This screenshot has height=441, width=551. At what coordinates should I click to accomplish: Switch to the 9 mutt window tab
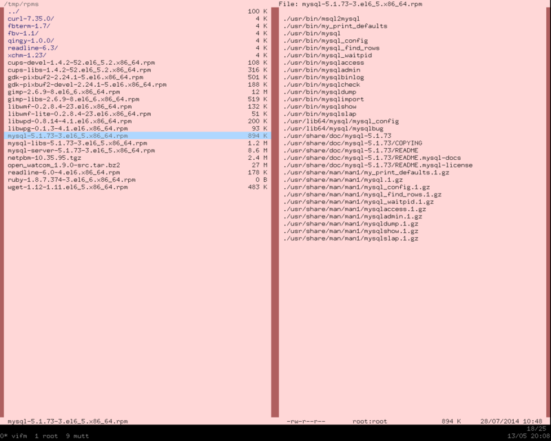pyautogui.click(x=77, y=436)
